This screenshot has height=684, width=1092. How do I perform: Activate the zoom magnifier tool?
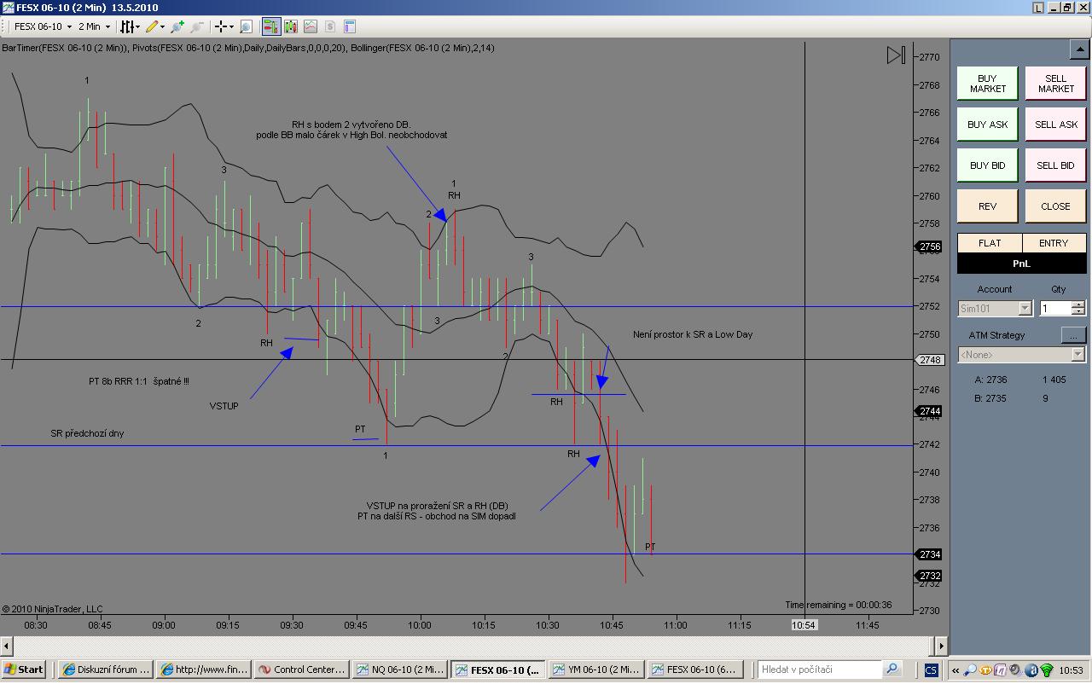(246, 27)
